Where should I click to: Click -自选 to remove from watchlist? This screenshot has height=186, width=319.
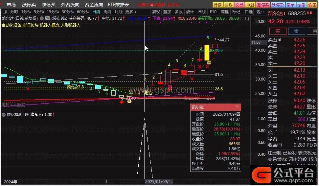(248, 12)
